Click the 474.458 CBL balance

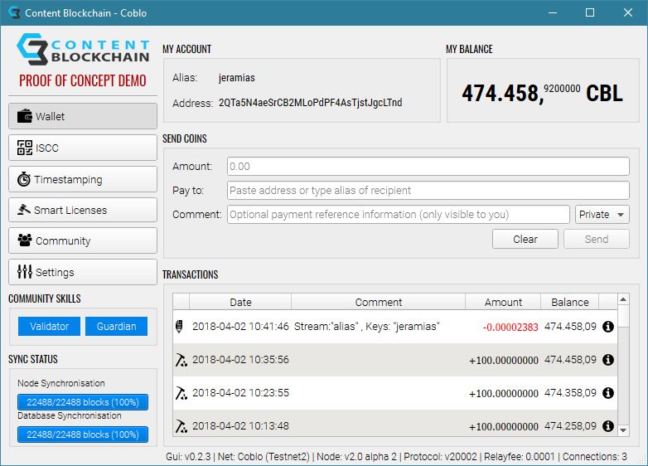542,93
